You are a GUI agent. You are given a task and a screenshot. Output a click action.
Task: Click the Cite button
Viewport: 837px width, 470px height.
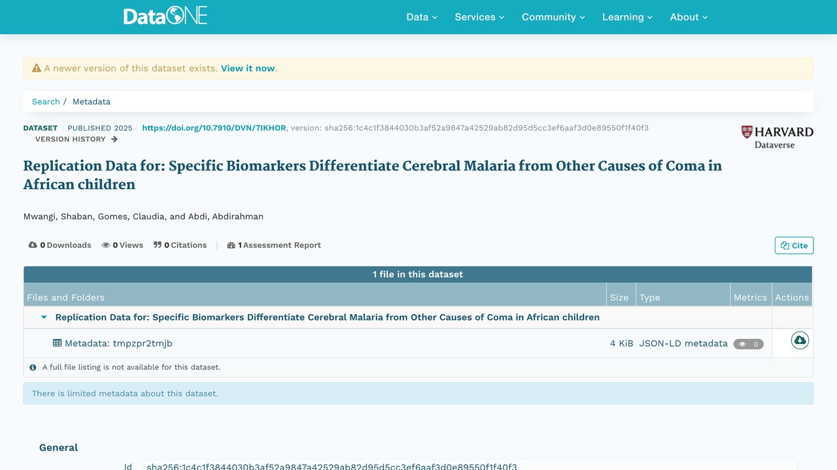(x=794, y=245)
